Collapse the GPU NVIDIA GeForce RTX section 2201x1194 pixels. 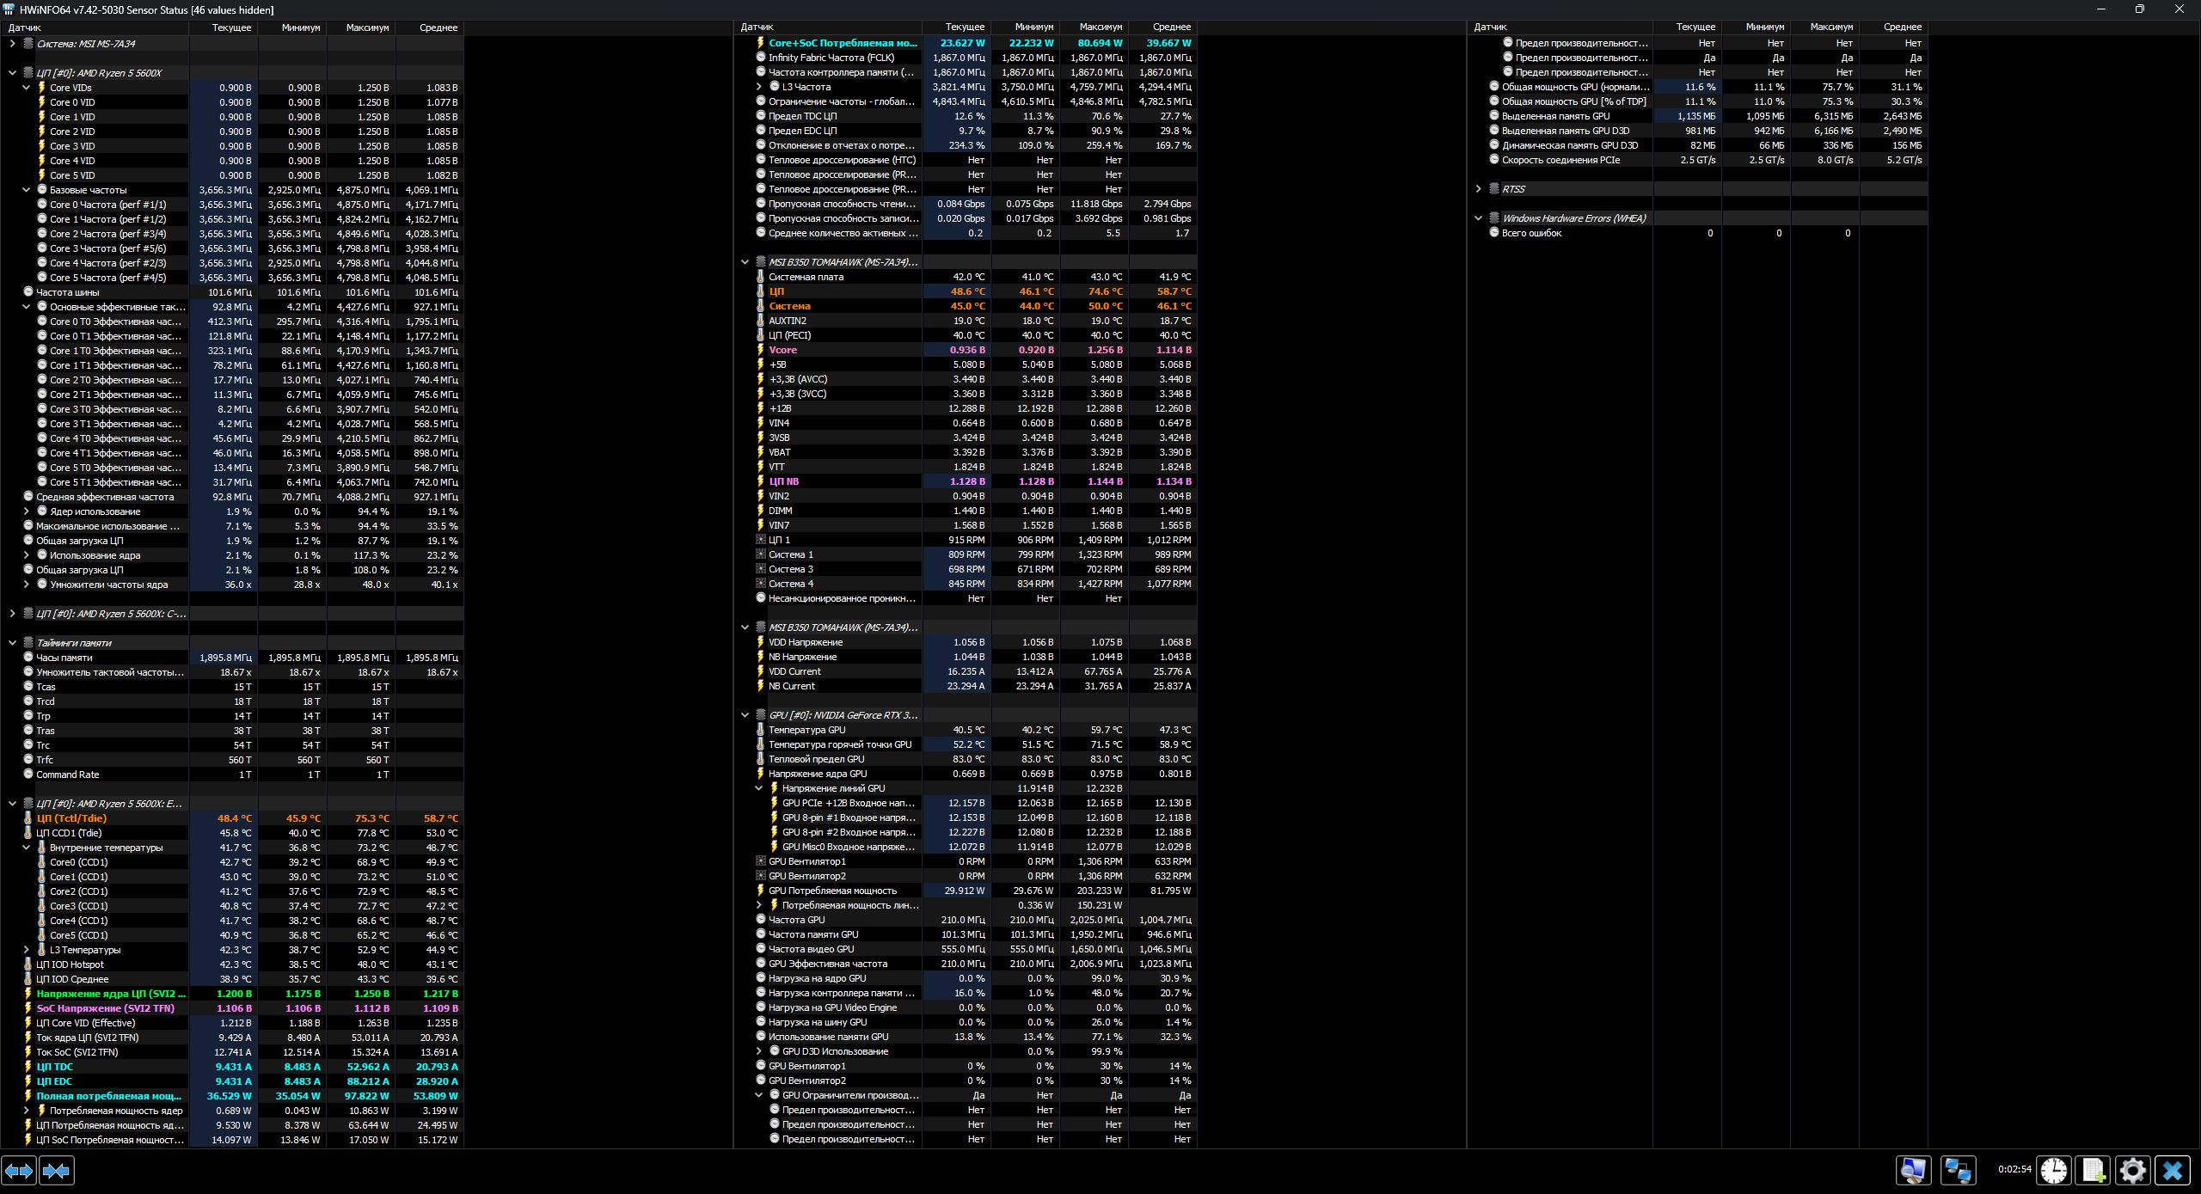point(745,715)
